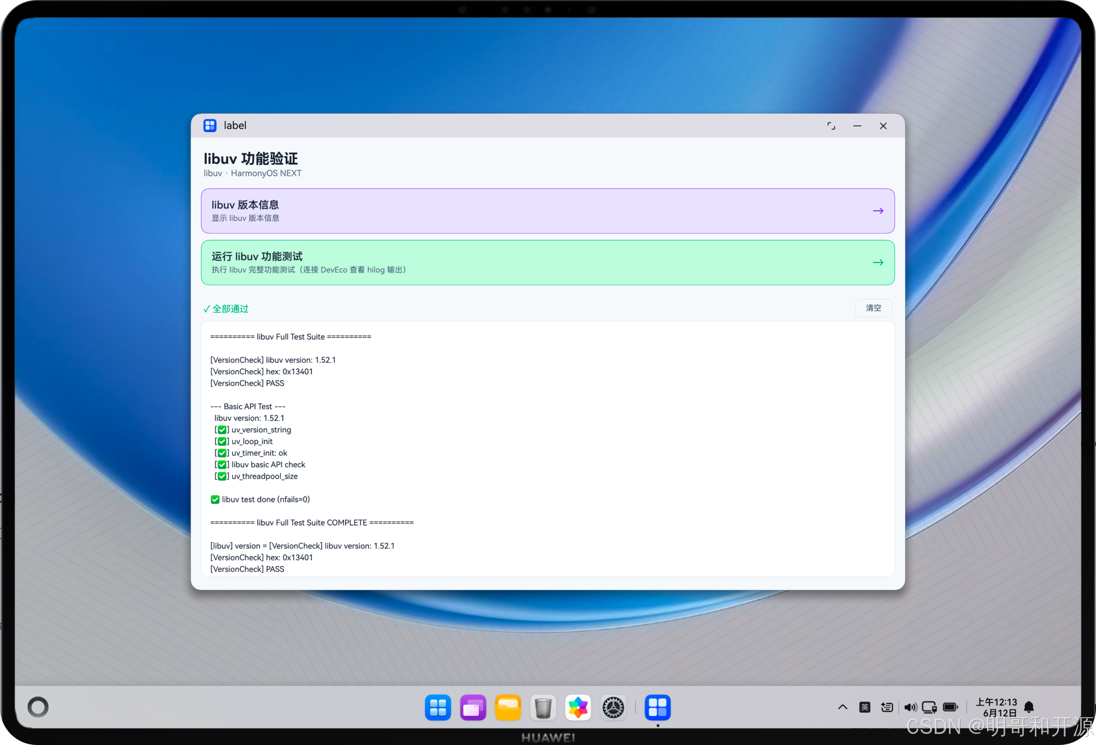Click 'libuv Full Test Suite COMPLETE' line
1096x745 pixels.
coord(312,523)
